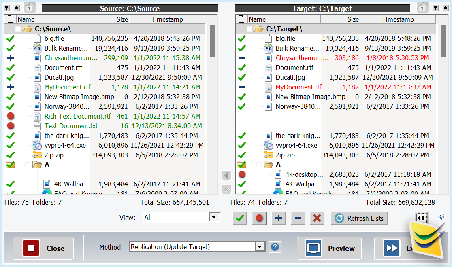The image size is (452, 267).
Task: Click the red X filter button
Action: coord(317,218)
